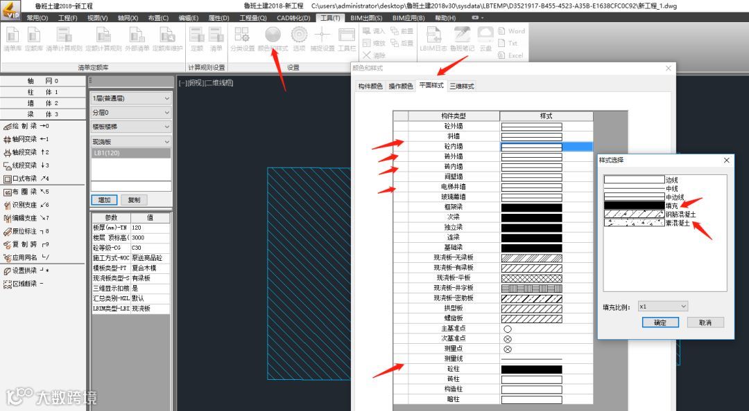Select LB1(120) in the component list

pos(131,153)
